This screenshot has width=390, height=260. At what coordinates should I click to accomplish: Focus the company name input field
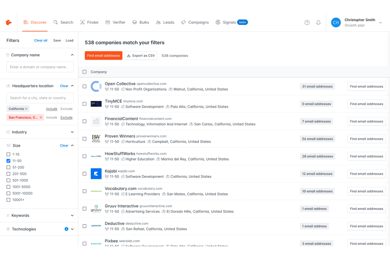(40, 67)
